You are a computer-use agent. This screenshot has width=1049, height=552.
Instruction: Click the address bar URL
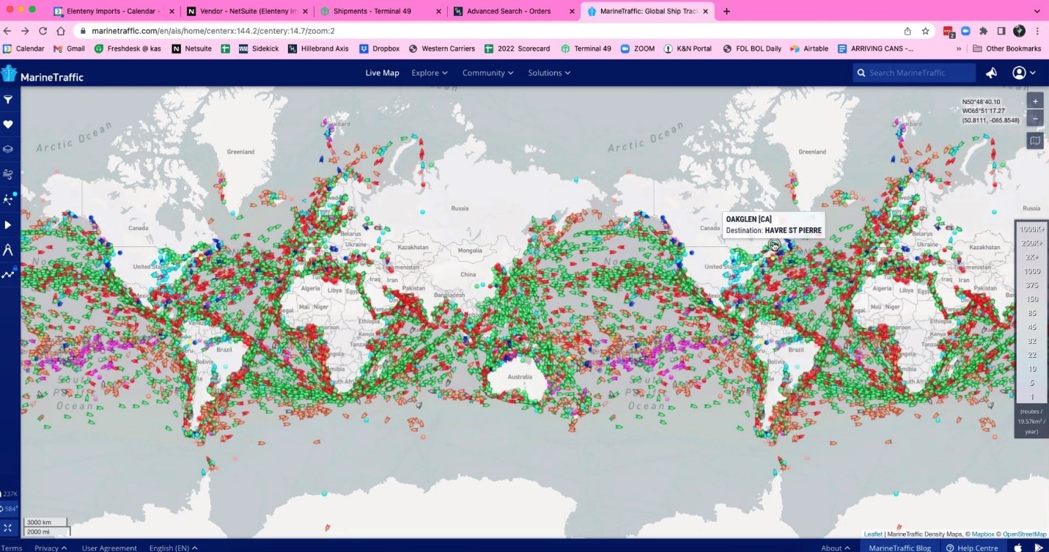tap(213, 31)
